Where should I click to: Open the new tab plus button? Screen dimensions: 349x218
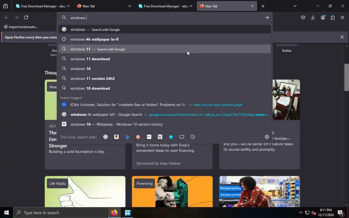click(263, 6)
